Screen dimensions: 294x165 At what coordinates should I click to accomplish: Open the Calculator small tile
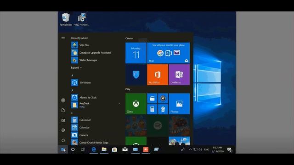point(152,109)
